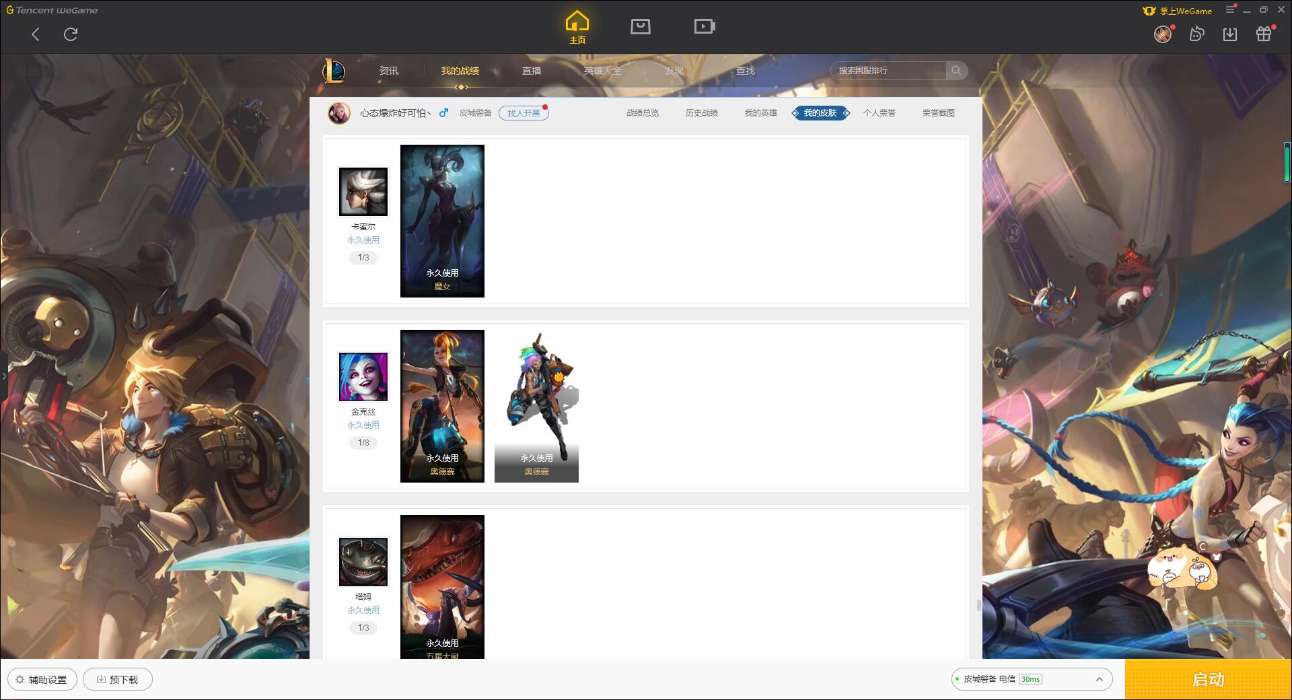
Task: Expand the left edge sidebar arrow
Action: tap(3, 376)
